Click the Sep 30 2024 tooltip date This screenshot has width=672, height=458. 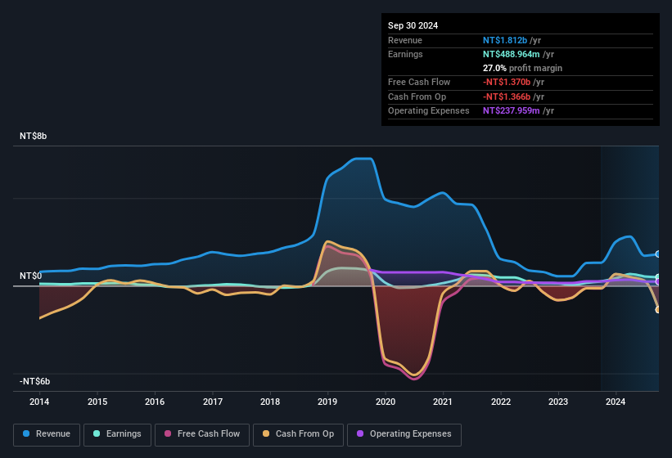pyautogui.click(x=413, y=25)
